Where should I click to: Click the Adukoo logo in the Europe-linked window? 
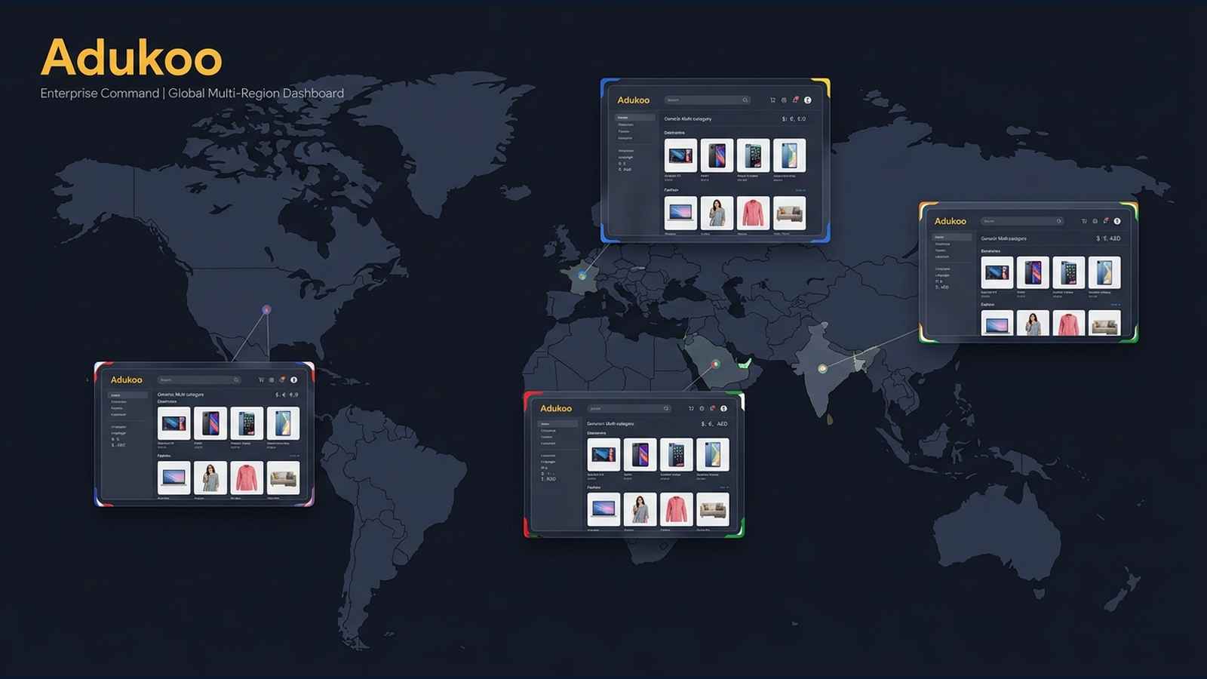(x=633, y=100)
